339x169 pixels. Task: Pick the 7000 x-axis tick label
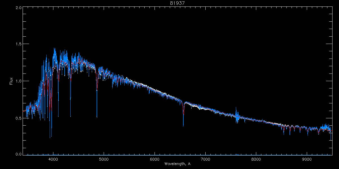[205, 159]
